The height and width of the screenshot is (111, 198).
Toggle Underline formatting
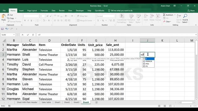31,21
